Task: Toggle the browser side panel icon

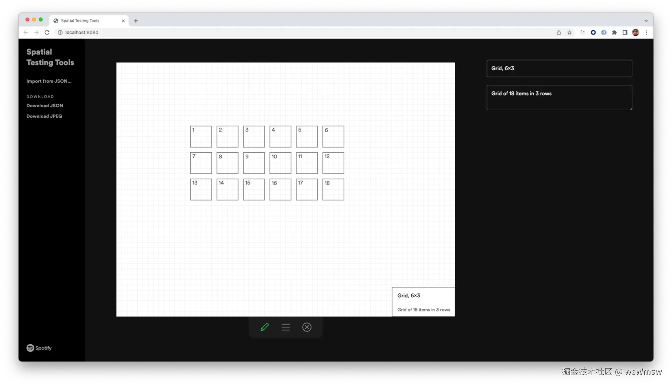Action: tap(625, 33)
